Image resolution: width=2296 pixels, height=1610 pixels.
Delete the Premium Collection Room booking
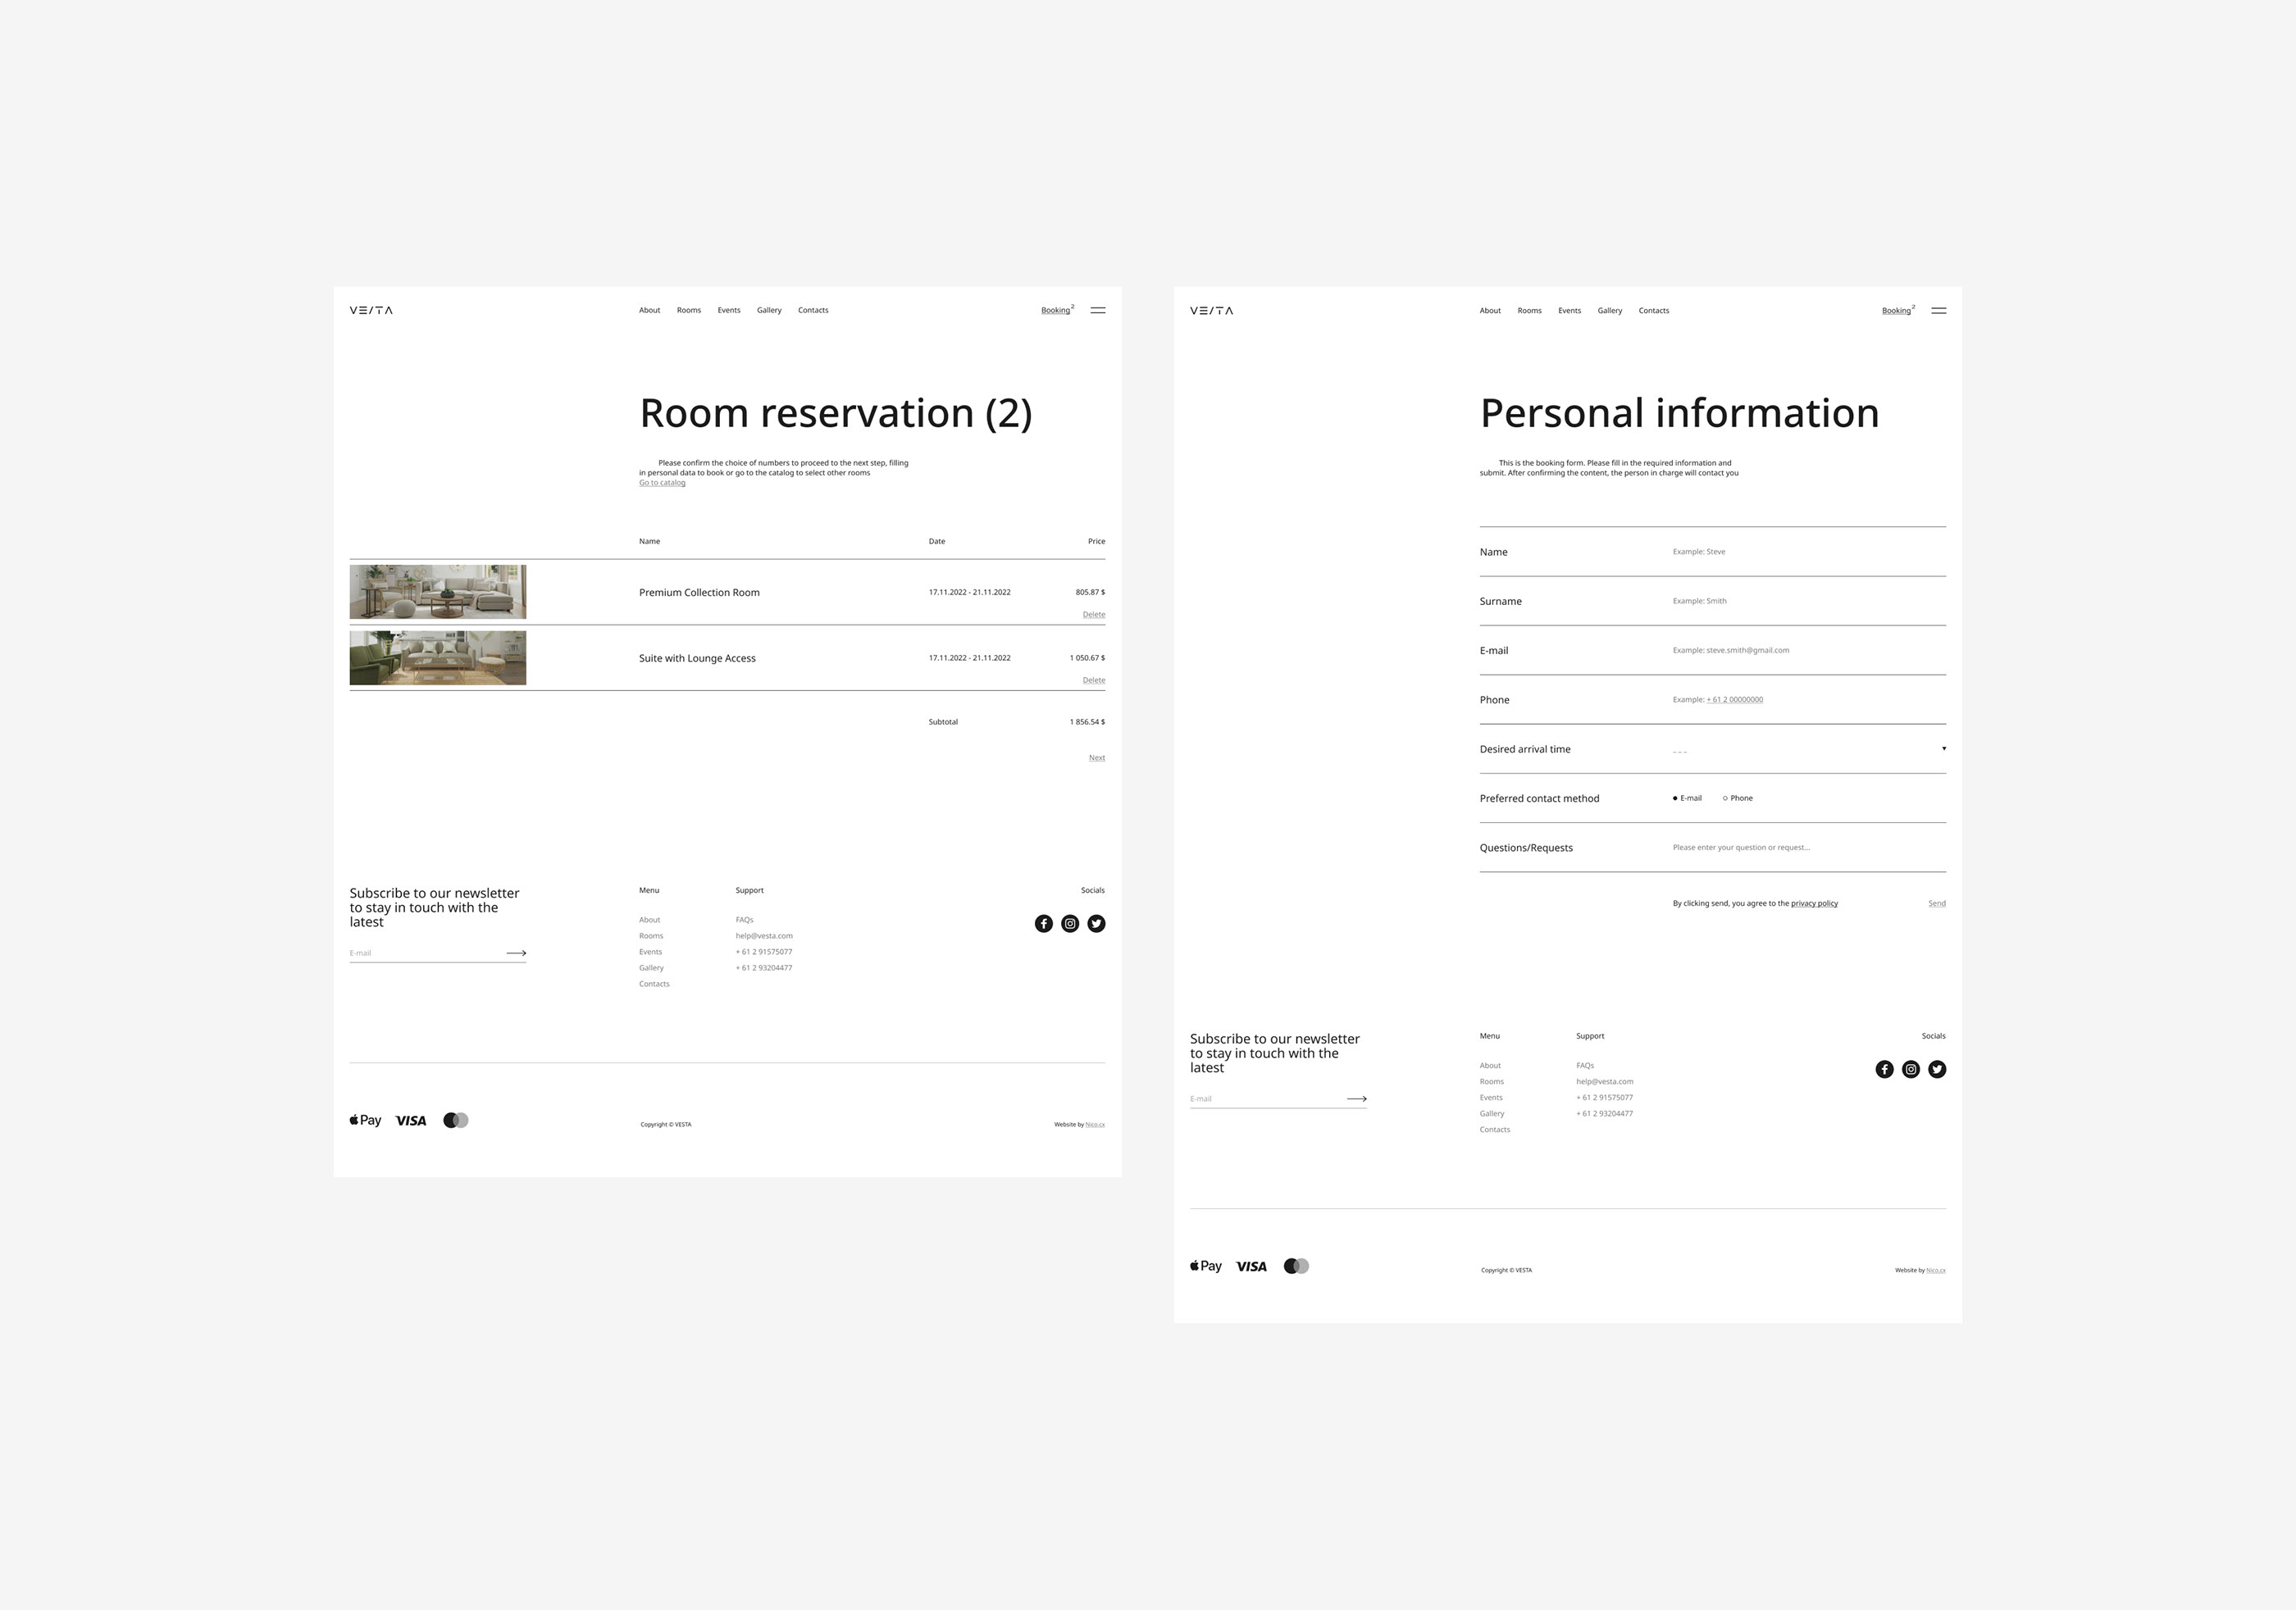coord(1093,614)
